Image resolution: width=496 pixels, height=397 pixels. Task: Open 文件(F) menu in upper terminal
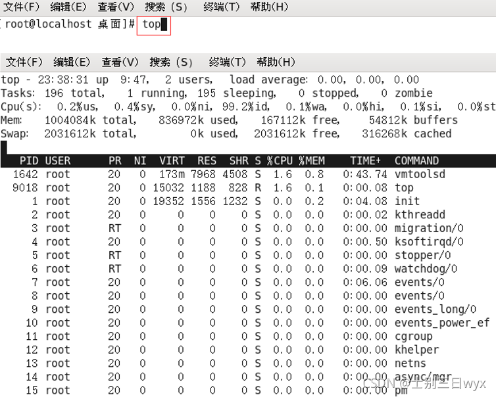pos(21,7)
